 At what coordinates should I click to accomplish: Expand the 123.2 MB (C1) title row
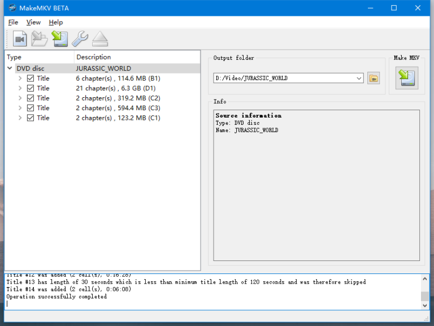tap(20, 118)
